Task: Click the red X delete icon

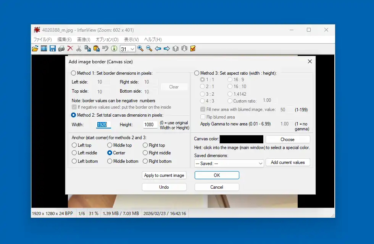Action: click(x=70, y=48)
